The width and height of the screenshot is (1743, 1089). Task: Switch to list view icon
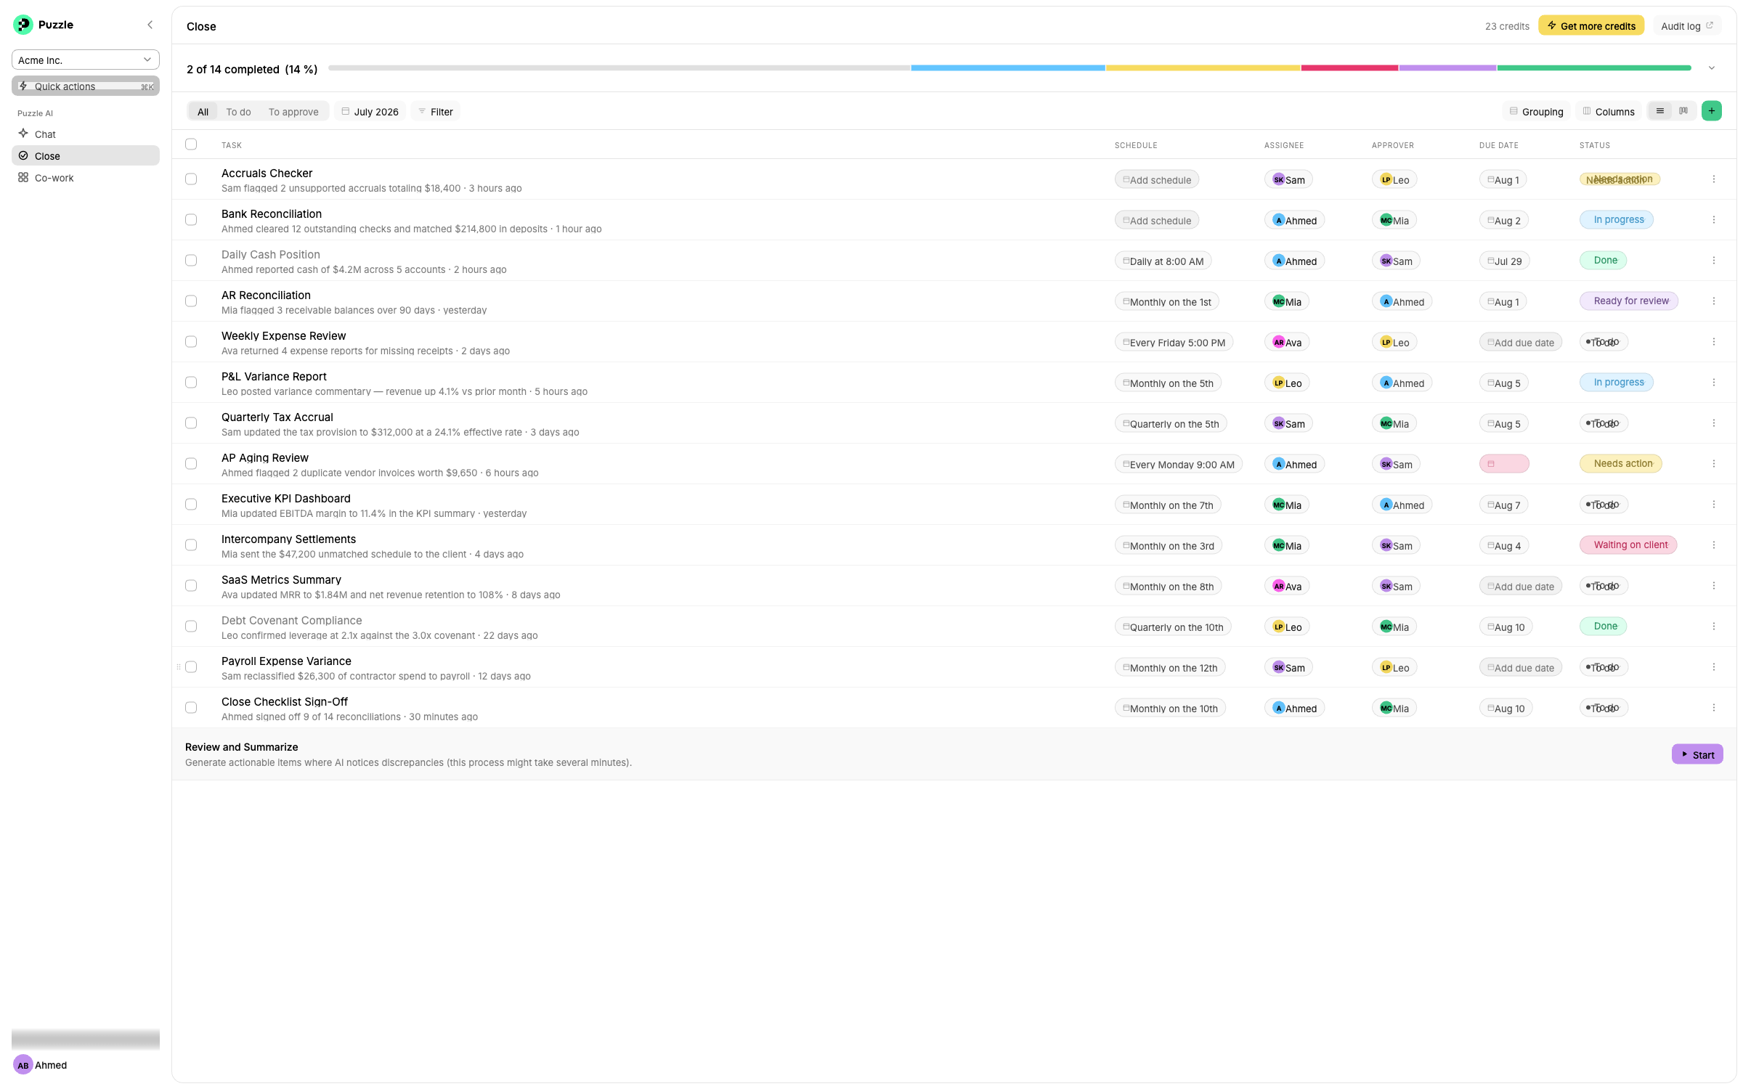tap(1660, 111)
